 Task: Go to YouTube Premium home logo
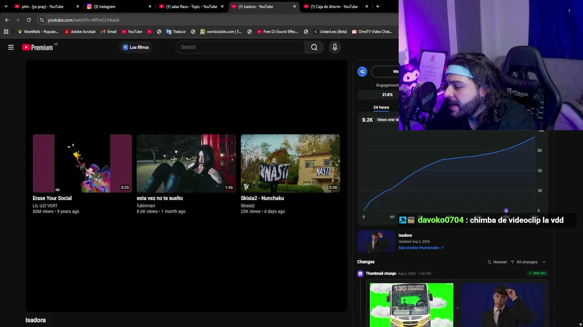pos(37,47)
